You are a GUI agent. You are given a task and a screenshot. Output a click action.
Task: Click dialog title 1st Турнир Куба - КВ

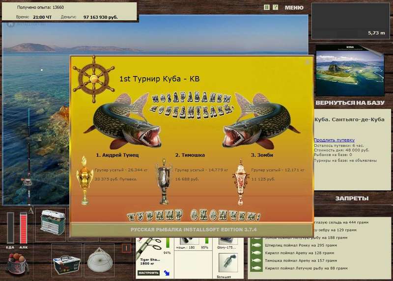click(x=159, y=79)
